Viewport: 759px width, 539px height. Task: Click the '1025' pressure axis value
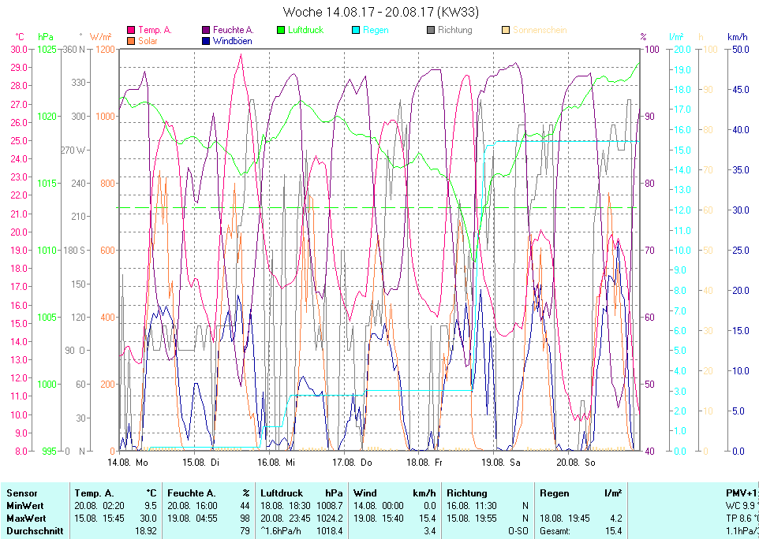[47, 50]
